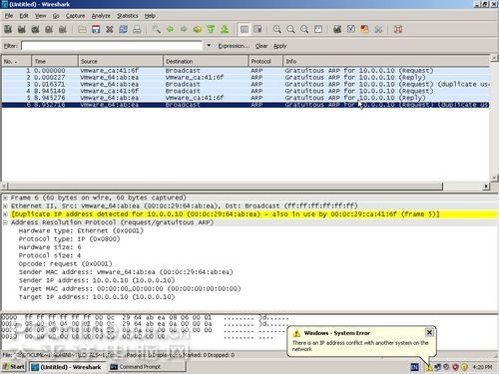Sort by the No. column header
499x374 pixels.
17,61
